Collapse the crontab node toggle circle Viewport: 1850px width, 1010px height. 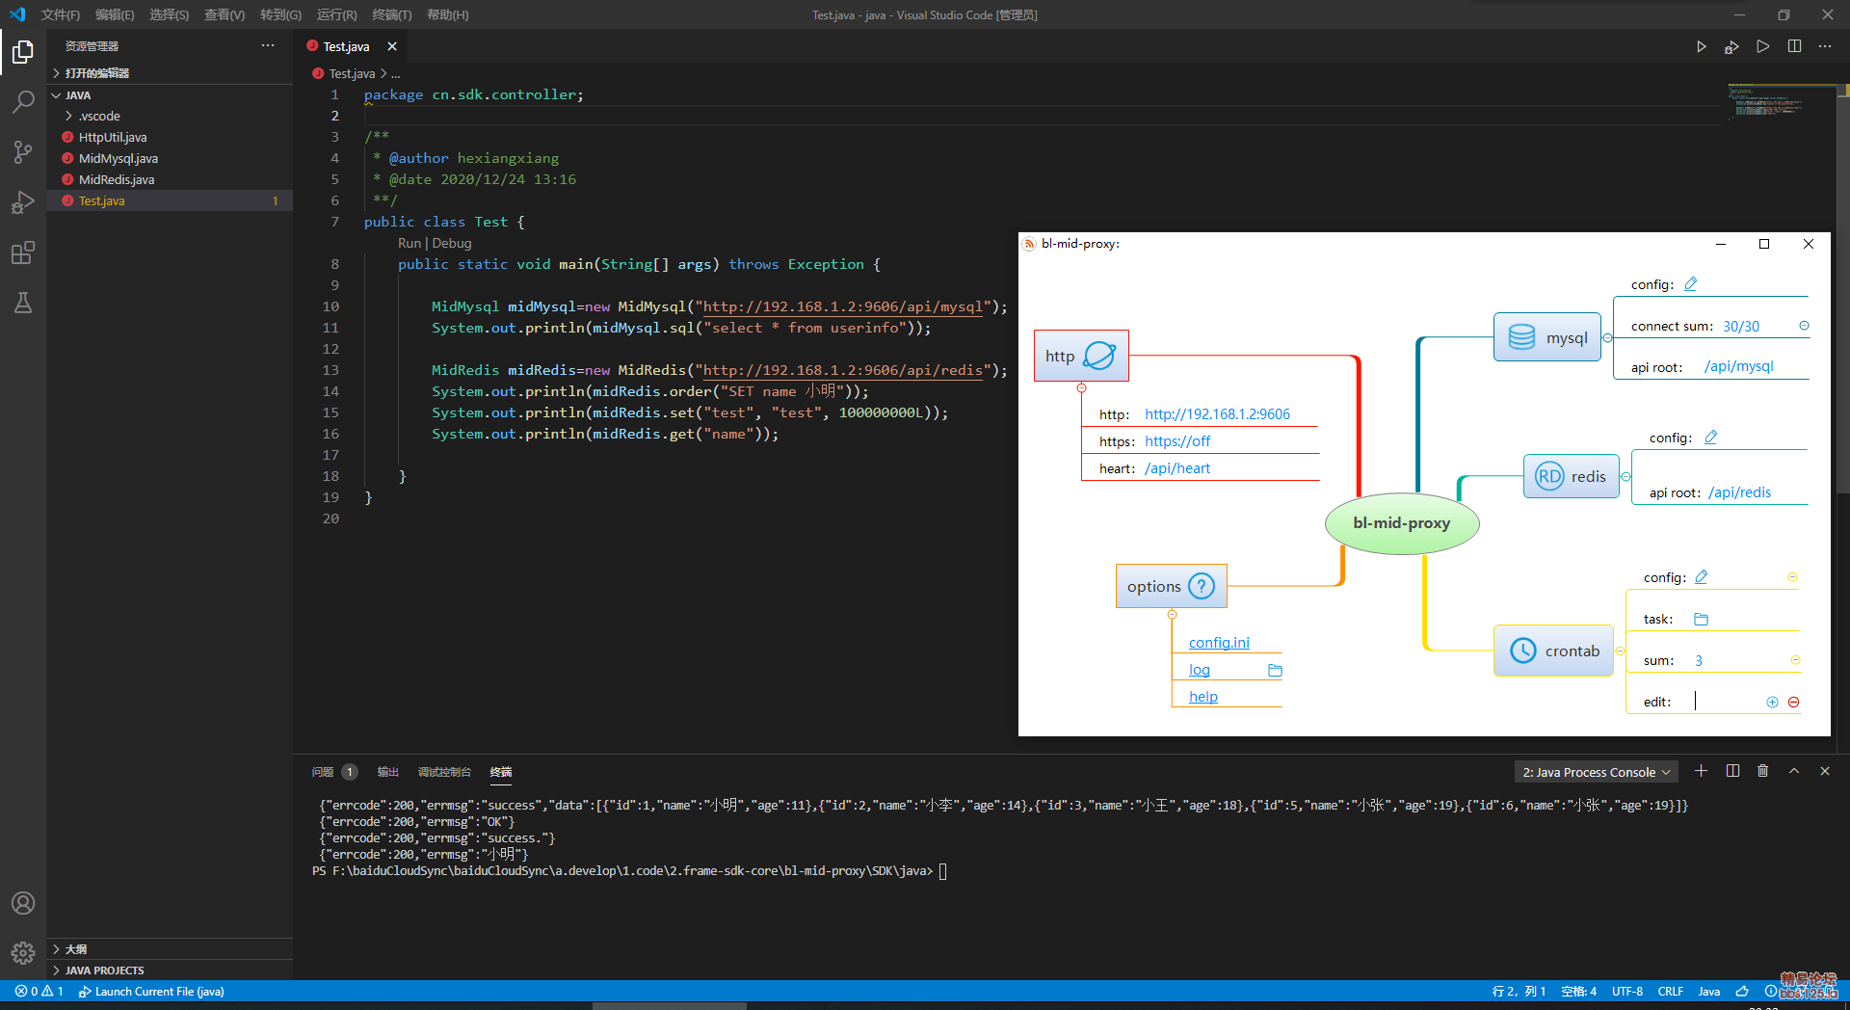pyautogui.click(x=1620, y=651)
